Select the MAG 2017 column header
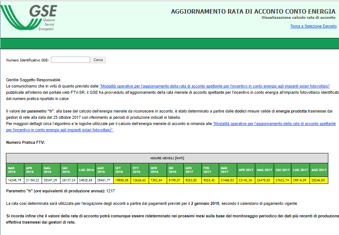This screenshot has height=235, width=339. click(x=264, y=170)
